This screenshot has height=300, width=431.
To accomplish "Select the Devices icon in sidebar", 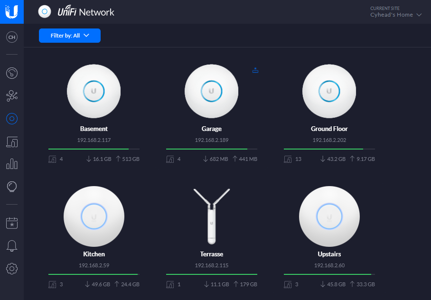I will [12, 119].
